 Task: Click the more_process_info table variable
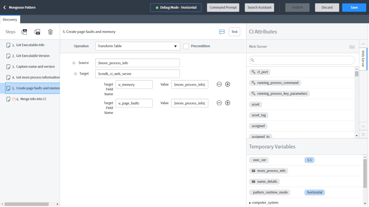[x=269, y=171]
